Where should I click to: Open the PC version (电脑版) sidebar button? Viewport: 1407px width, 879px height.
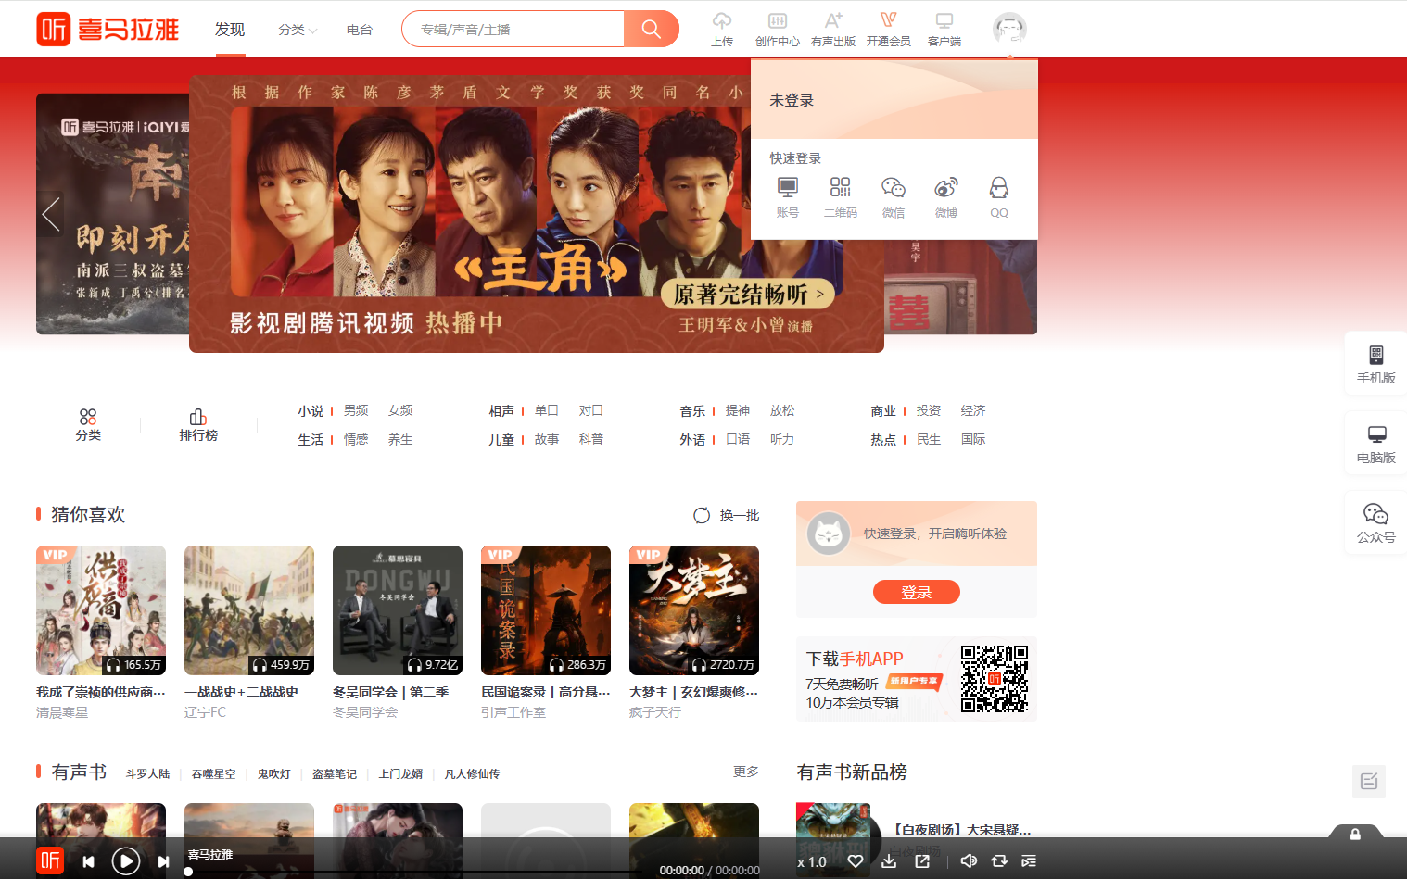pyautogui.click(x=1376, y=444)
